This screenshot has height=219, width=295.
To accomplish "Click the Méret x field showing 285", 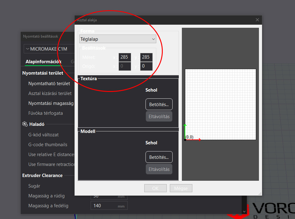I will 125,57.
